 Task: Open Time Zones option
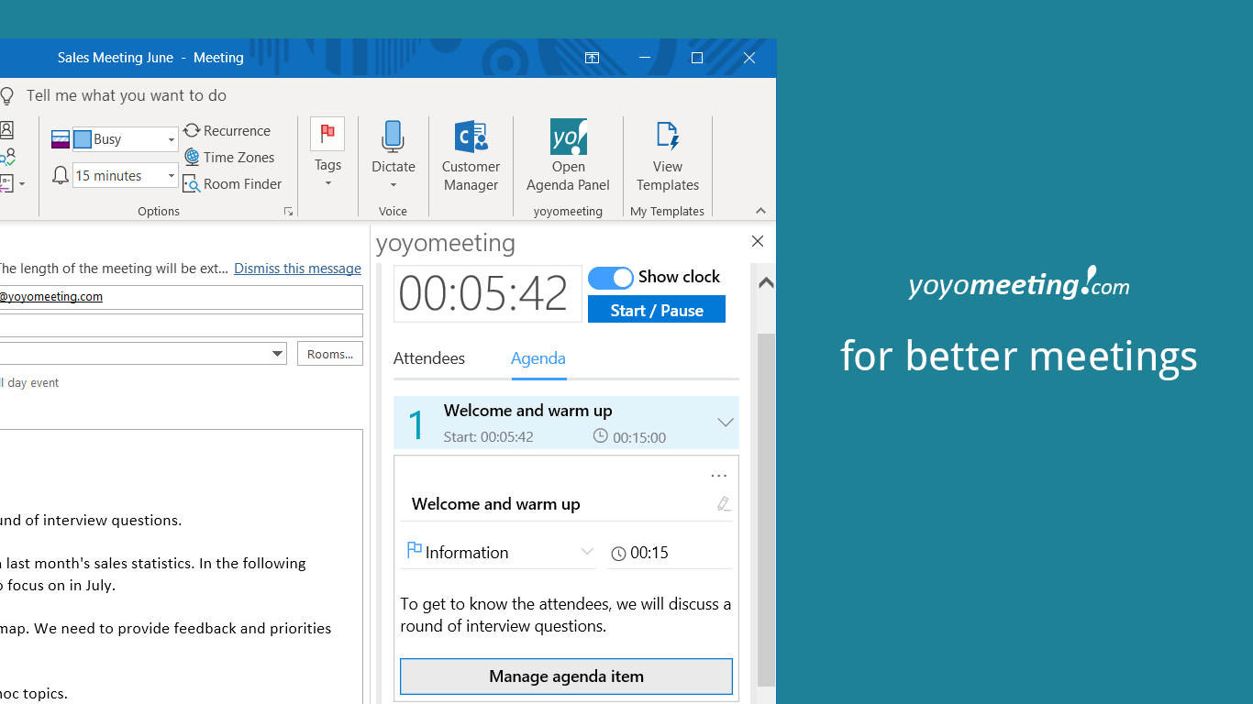pyautogui.click(x=229, y=158)
